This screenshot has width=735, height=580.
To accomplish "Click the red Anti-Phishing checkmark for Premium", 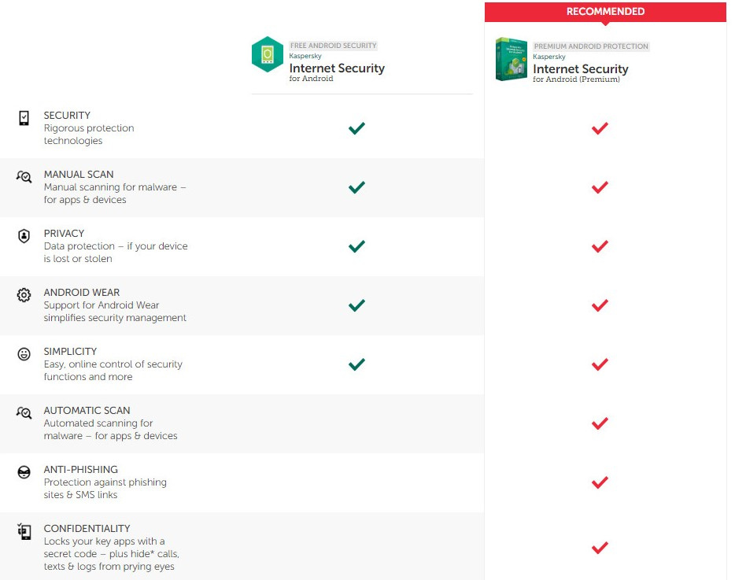I will coord(600,482).
